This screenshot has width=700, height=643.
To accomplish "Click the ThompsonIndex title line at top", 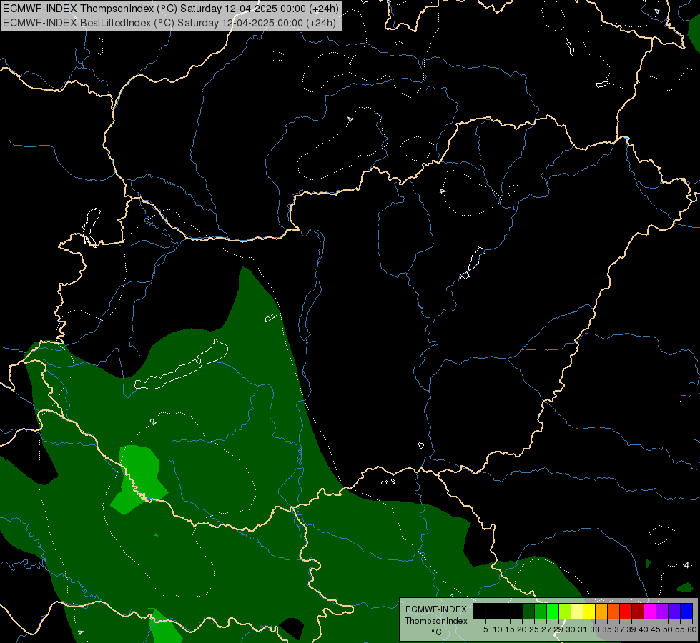I will point(171,9).
